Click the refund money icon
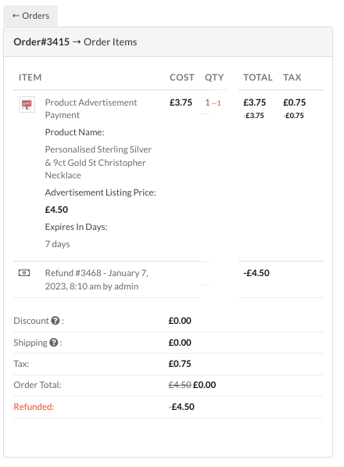The width and height of the screenshot is (344, 467). [x=24, y=272]
